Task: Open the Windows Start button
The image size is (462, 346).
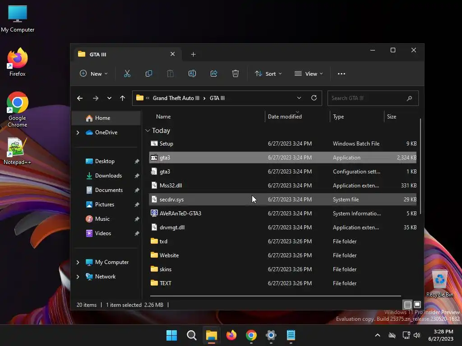Action: pos(171,335)
